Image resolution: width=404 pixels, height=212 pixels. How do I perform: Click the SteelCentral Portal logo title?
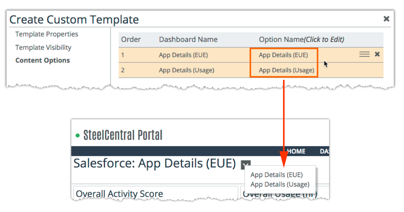pos(123,135)
